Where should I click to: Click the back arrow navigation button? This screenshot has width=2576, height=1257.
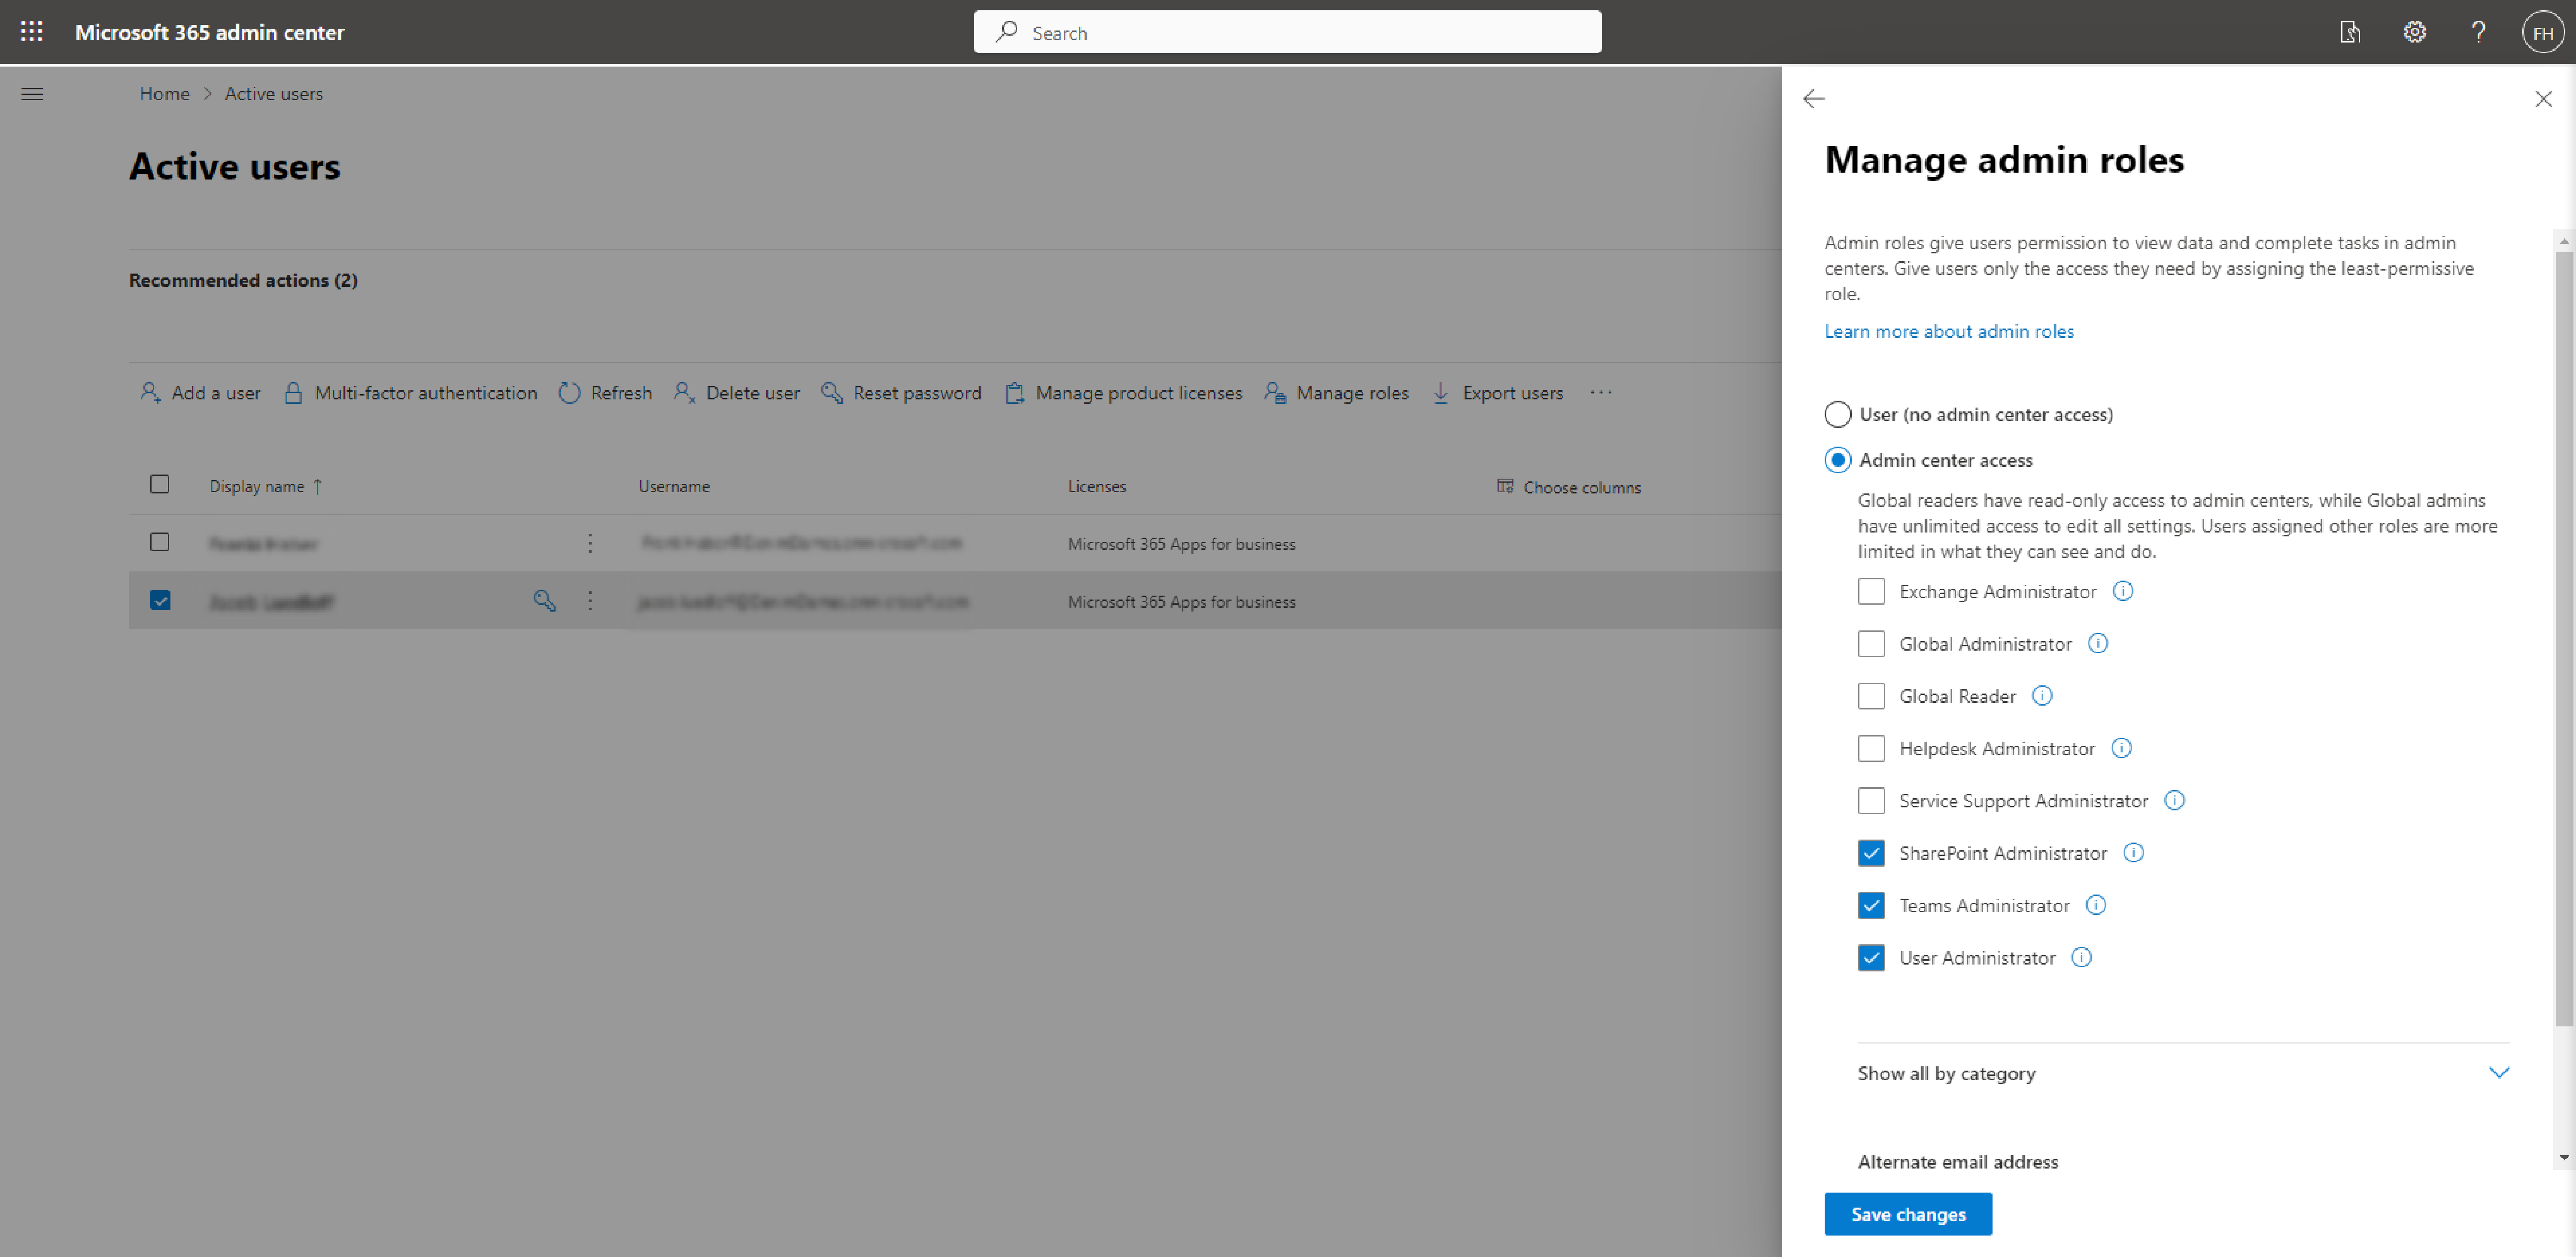pos(1812,99)
